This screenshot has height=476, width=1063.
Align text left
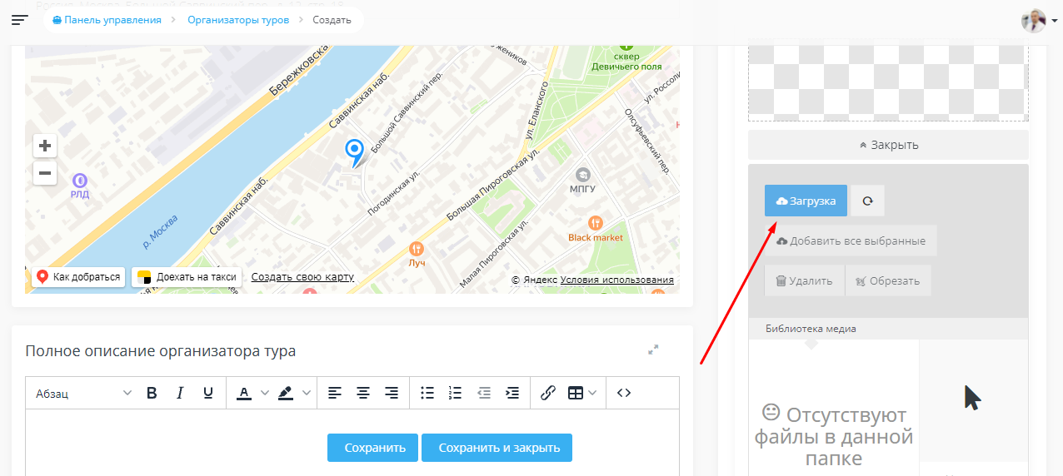(x=335, y=394)
